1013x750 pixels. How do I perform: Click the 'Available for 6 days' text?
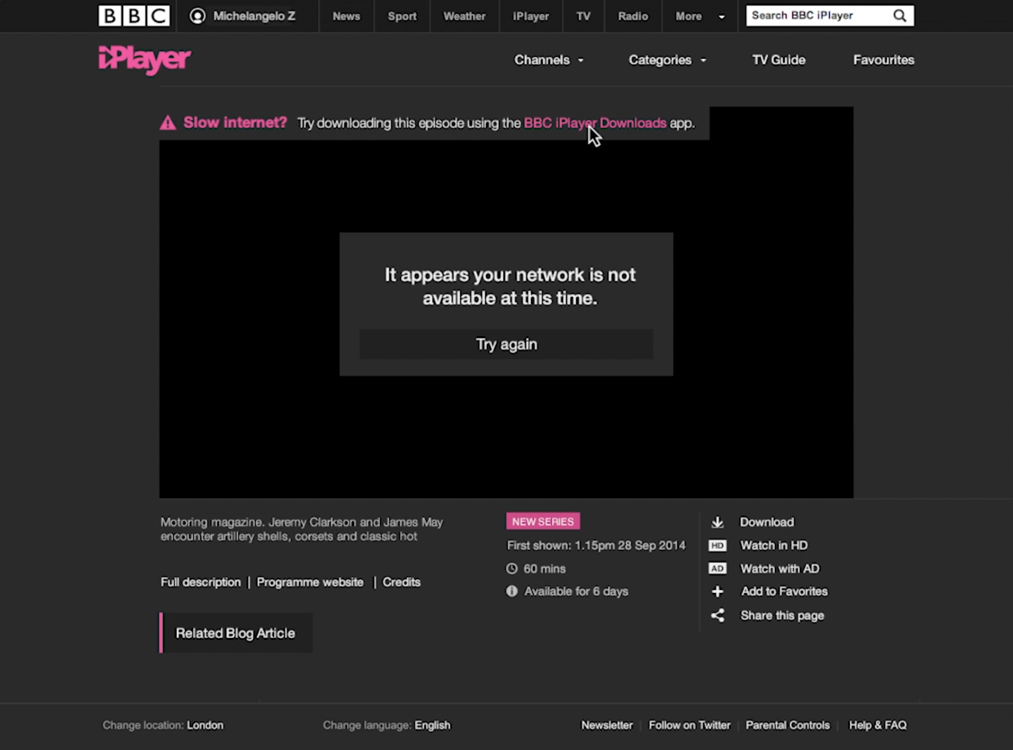576,591
